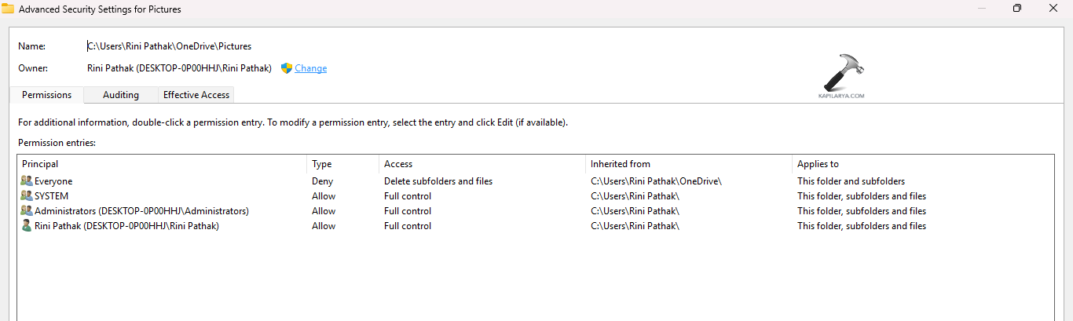Select the Delete subfolders and files entry

pyautogui.click(x=438, y=181)
